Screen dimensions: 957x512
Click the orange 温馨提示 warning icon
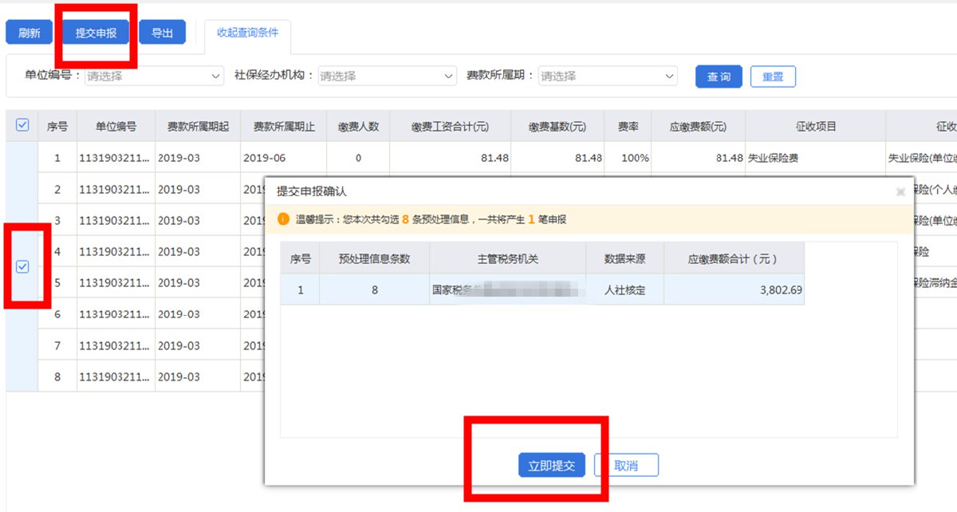point(283,219)
